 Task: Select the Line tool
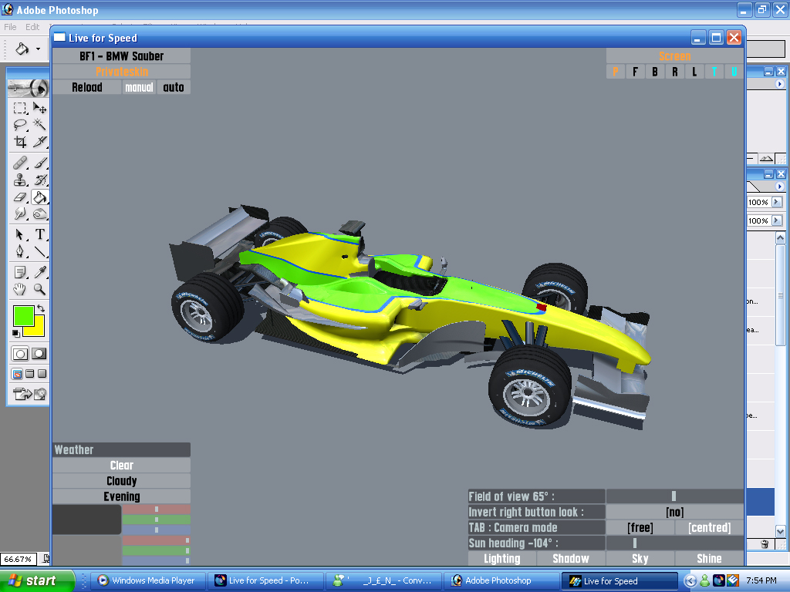point(39,252)
